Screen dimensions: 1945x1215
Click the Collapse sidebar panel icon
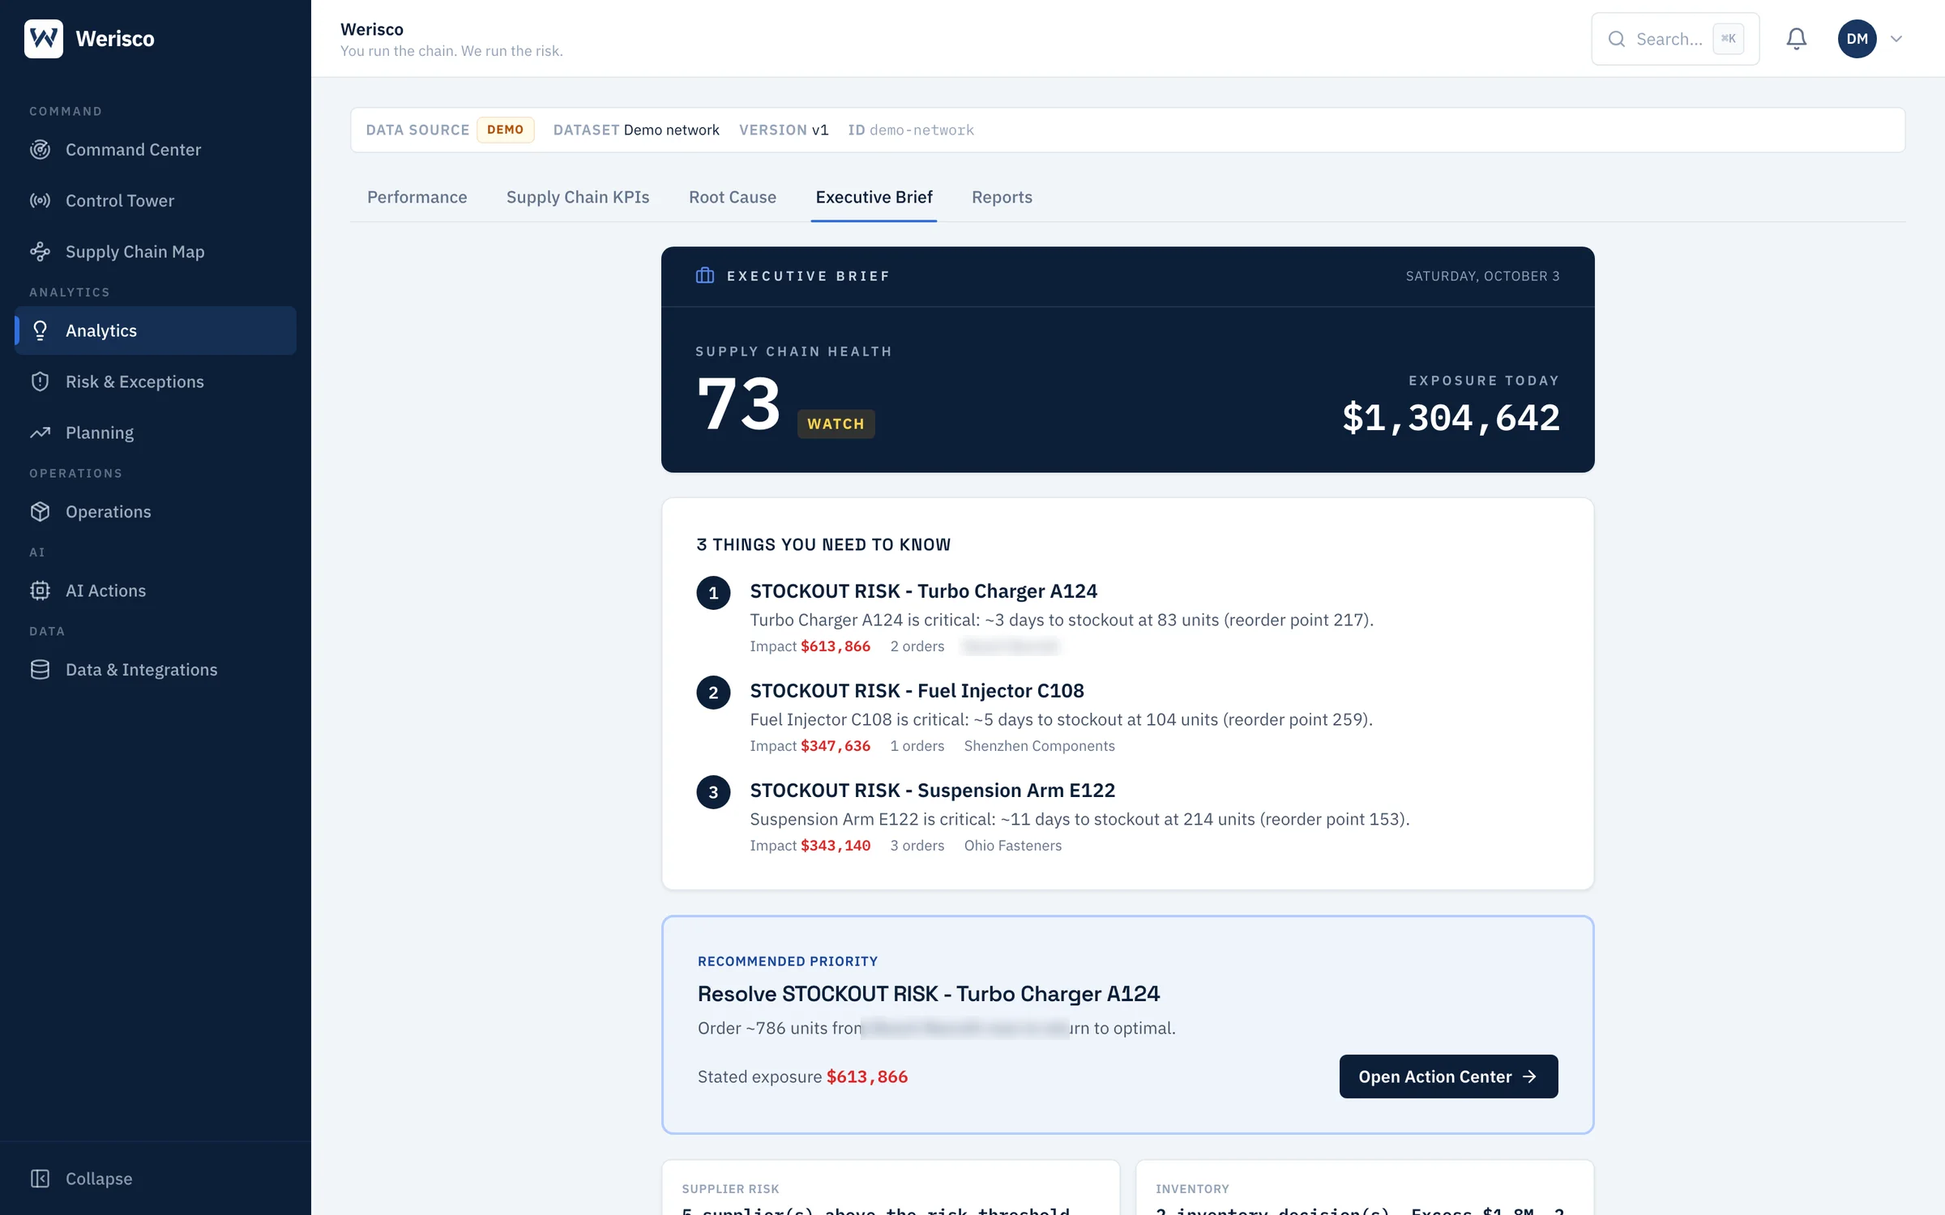point(40,1179)
